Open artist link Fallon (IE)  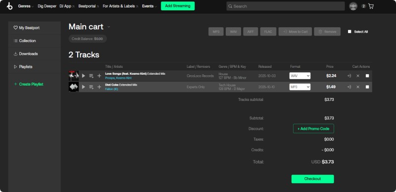(x=112, y=89)
